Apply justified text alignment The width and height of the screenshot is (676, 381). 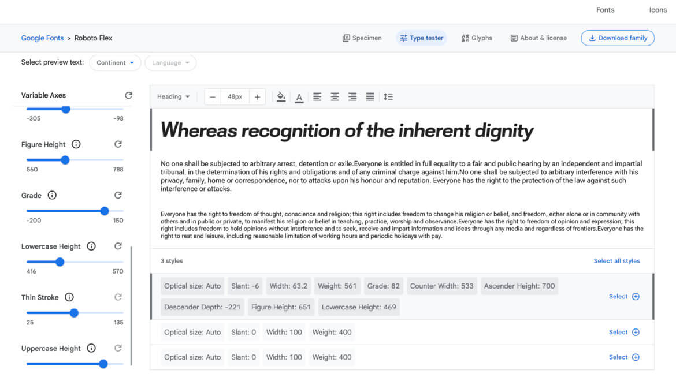point(370,96)
